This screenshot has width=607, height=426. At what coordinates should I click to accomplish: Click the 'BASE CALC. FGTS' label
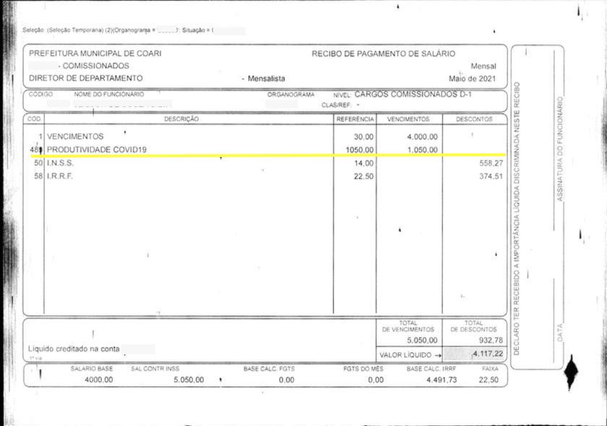coord(269,369)
